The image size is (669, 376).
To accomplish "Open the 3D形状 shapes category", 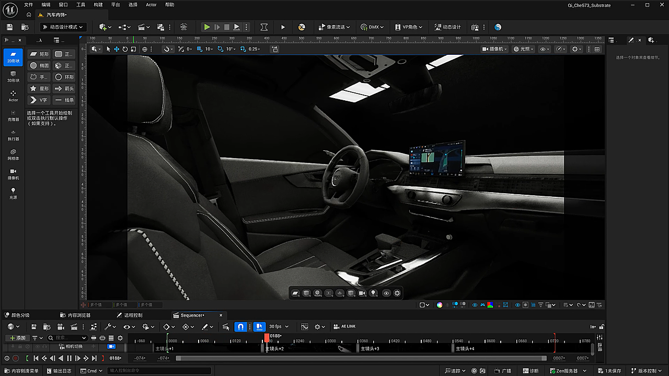I will click(13, 76).
